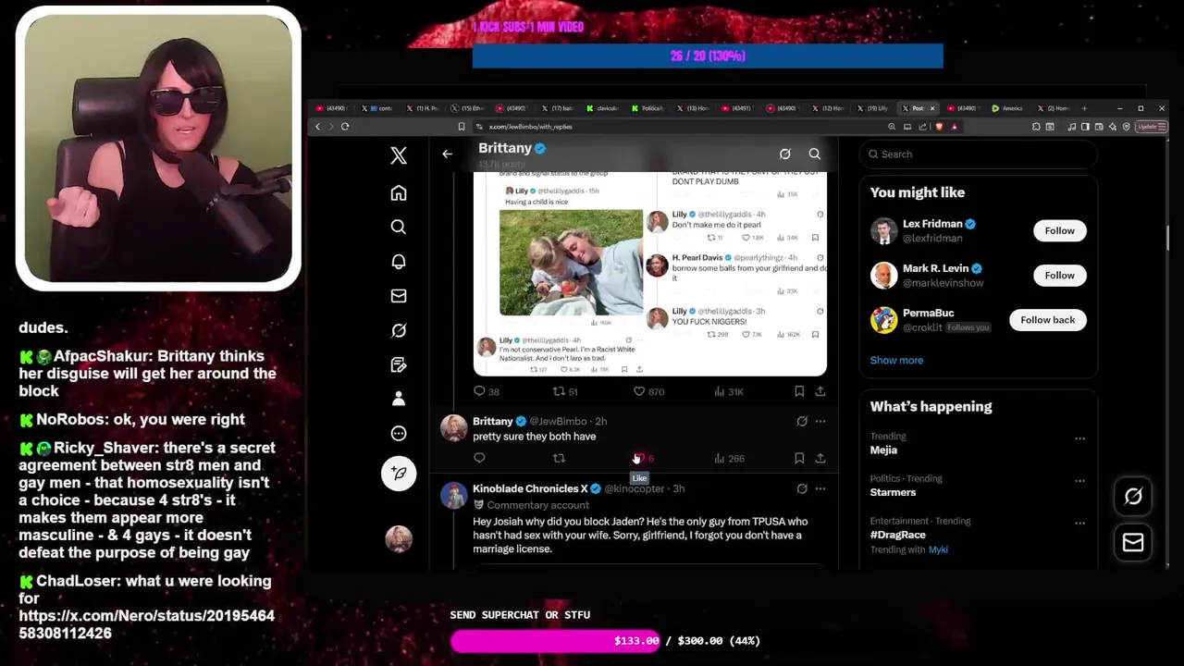The width and height of the screenshot is (1184, 666).
Task: Reply to "pretty sure they both have" post
Action: tap(479, 458)
